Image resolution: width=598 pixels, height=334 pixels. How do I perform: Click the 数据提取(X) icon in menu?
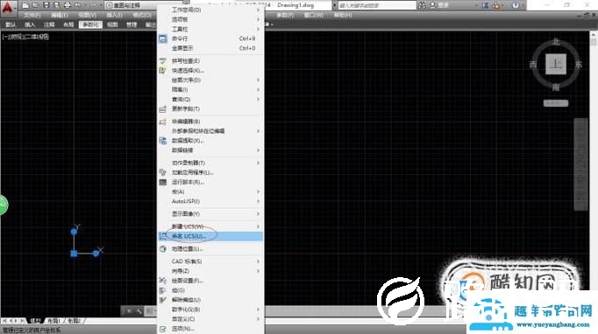coord(163,141)
